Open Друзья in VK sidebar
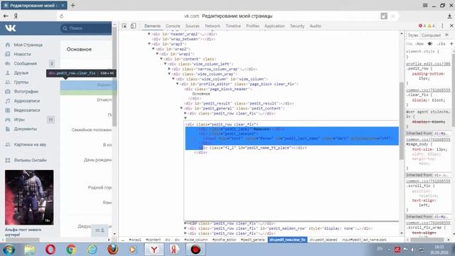 pyautogui.click(x=21, y=73)
